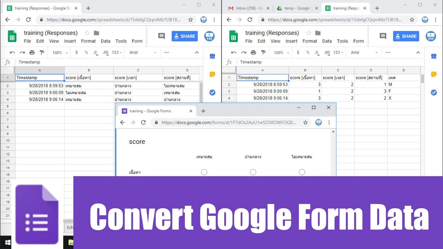Open Keep side panel icon in right window
Viewport: 443px width, 249px height.
tap(434, 74)
